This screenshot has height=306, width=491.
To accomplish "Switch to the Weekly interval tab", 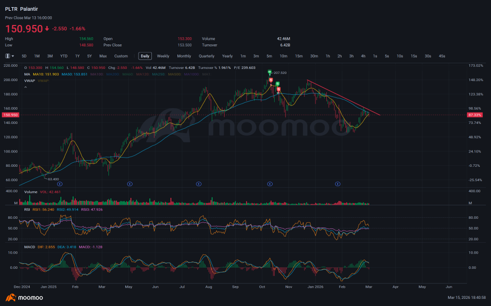I will 163,56.
